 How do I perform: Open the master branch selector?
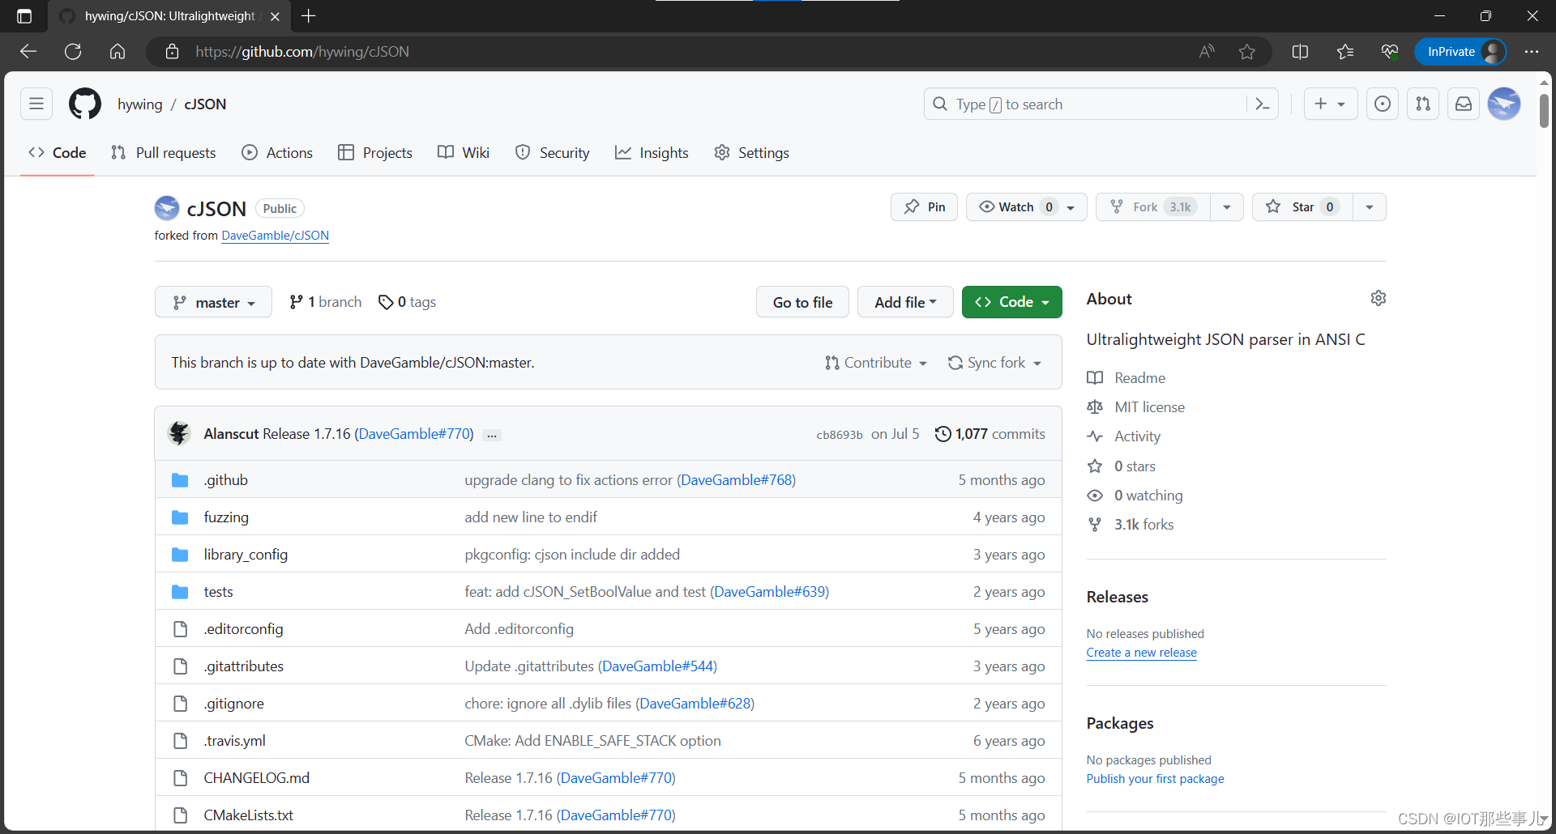214,302
